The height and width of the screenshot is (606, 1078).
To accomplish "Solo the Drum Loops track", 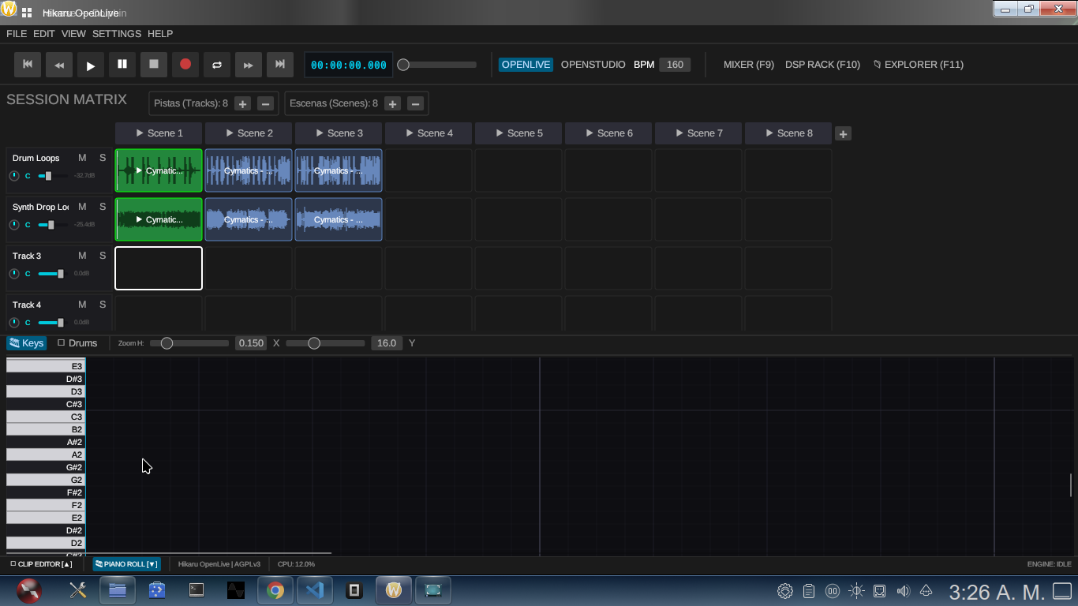I will tap(103, 158).
